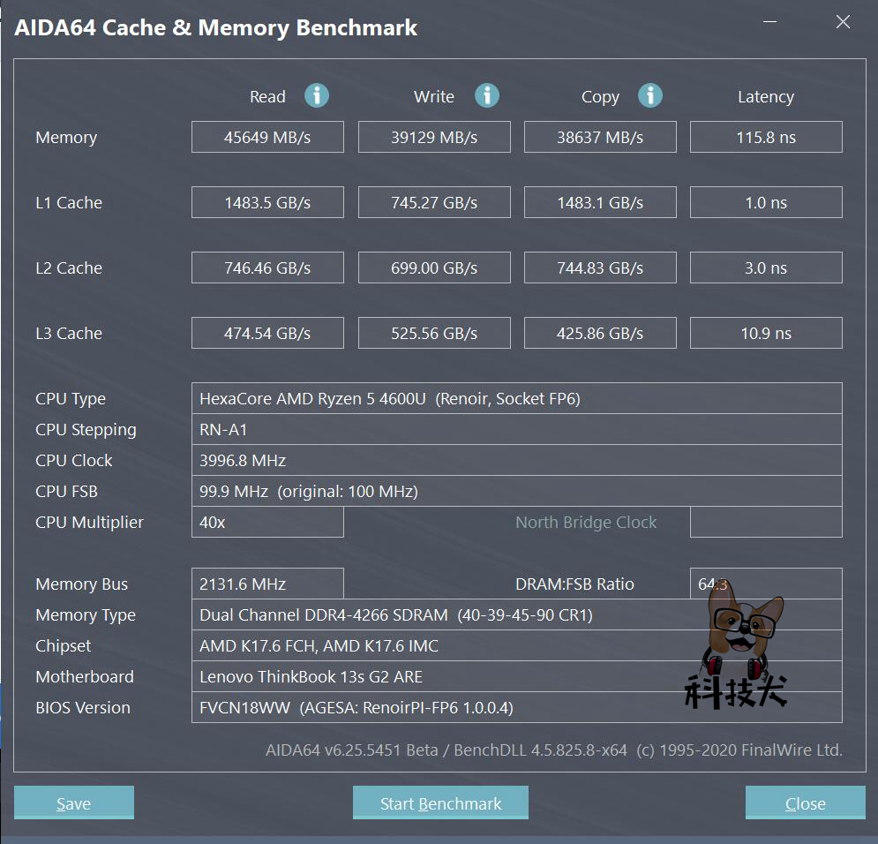Screen dimensions: 878x844
Task: Click the CPU Stepping label
Action: click(x=86, y=430)
